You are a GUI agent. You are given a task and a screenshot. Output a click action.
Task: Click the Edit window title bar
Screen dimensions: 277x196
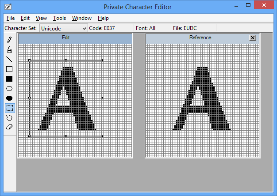pos(75,38)
